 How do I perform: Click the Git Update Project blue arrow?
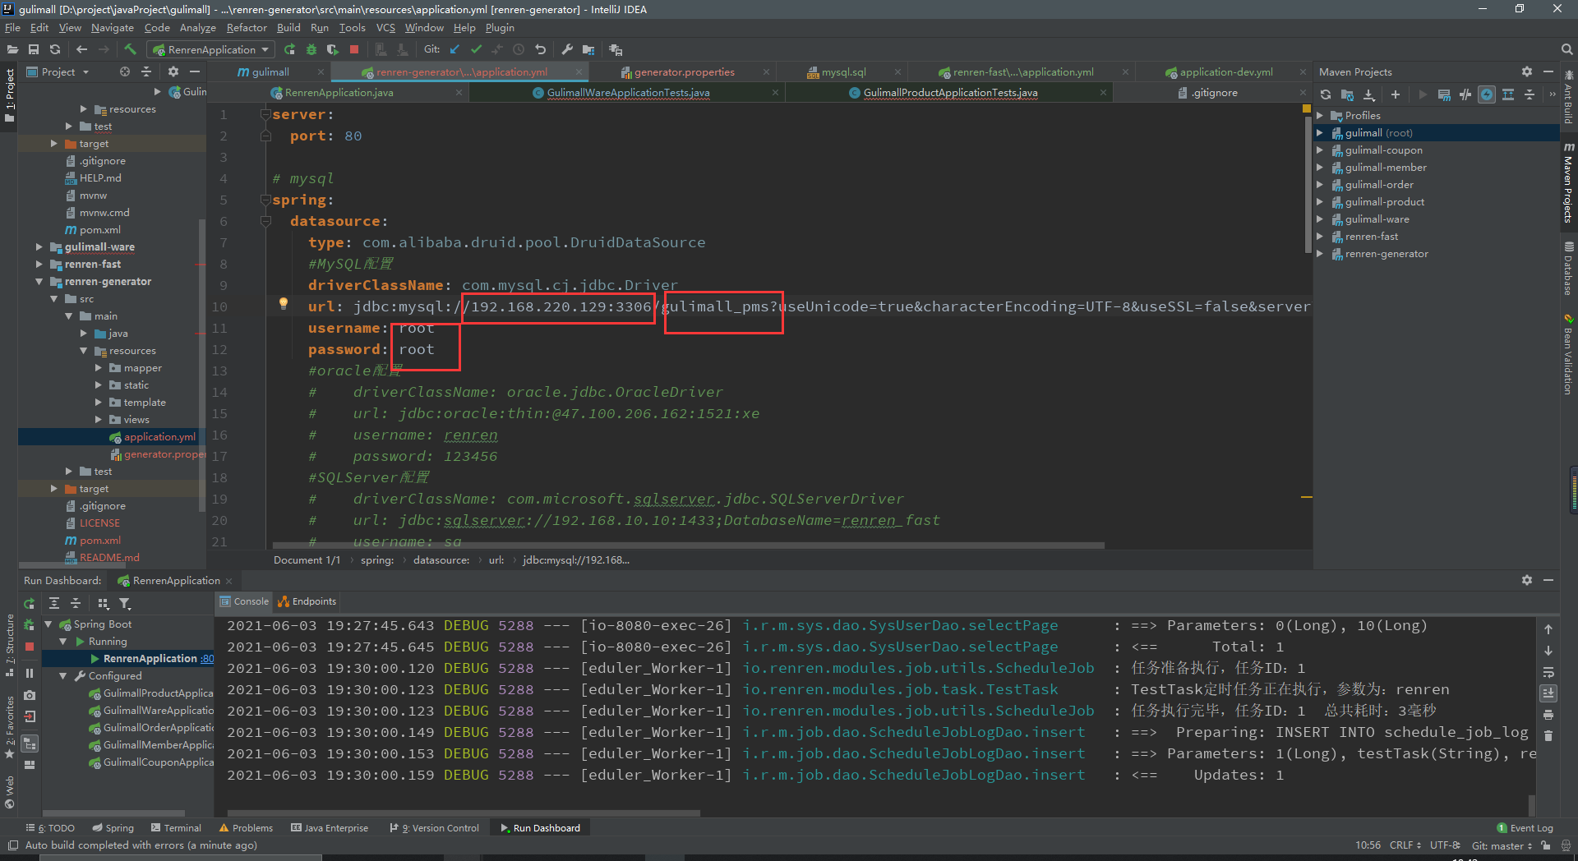[454, 49]
